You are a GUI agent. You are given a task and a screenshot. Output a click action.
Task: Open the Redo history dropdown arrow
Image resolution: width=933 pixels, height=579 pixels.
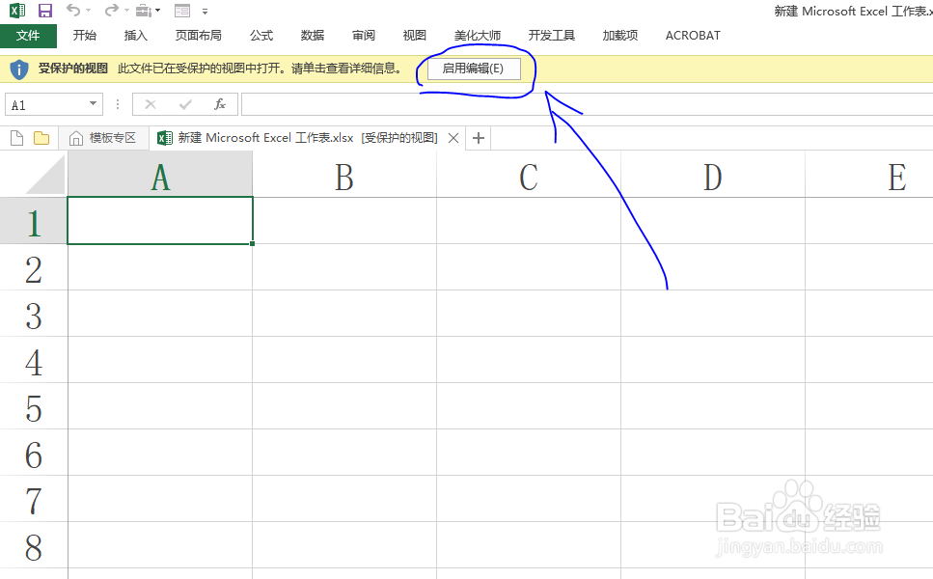pyautogui.click(x=126, y=10)
